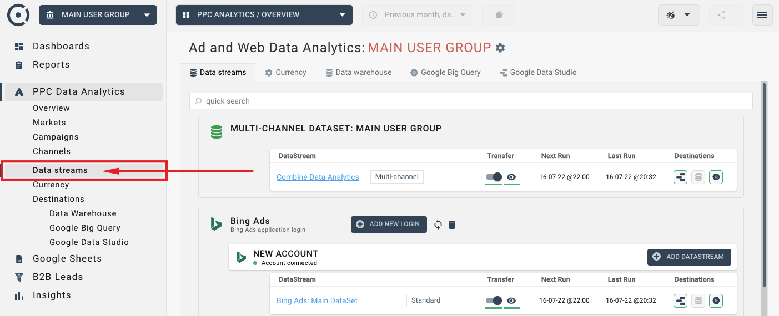Open the MAIN USER GROUP dropdown

click(x=98, y=15)
